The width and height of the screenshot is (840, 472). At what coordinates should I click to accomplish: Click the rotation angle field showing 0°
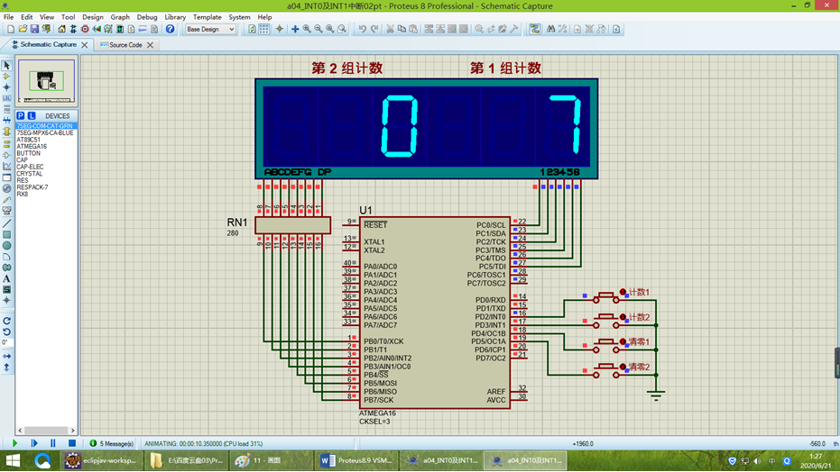[6, 342]
